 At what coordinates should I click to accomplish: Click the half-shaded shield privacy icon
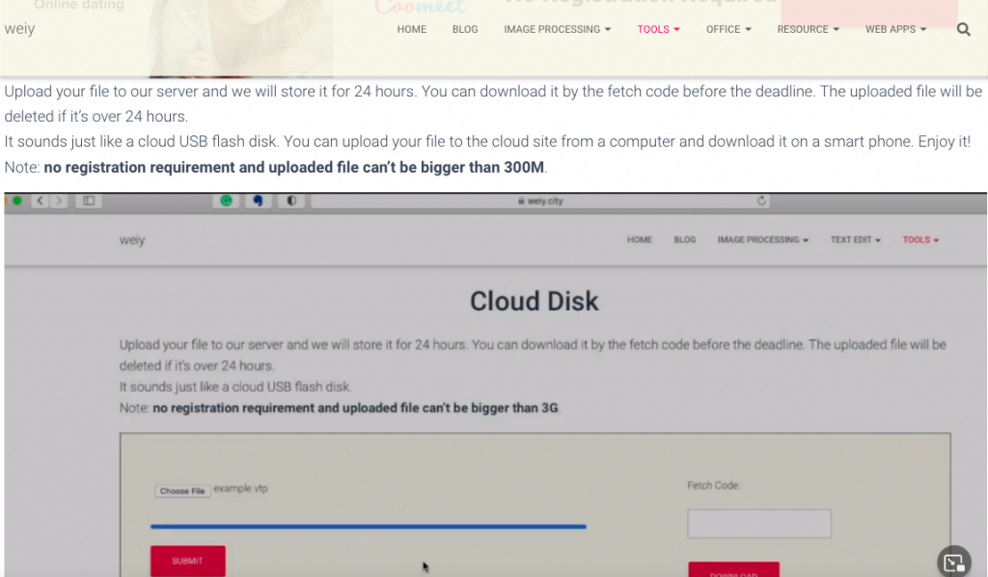291,201
